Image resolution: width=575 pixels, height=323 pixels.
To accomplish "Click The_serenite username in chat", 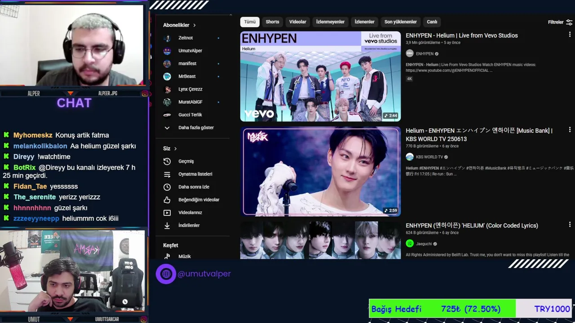I will pos(35,197).
